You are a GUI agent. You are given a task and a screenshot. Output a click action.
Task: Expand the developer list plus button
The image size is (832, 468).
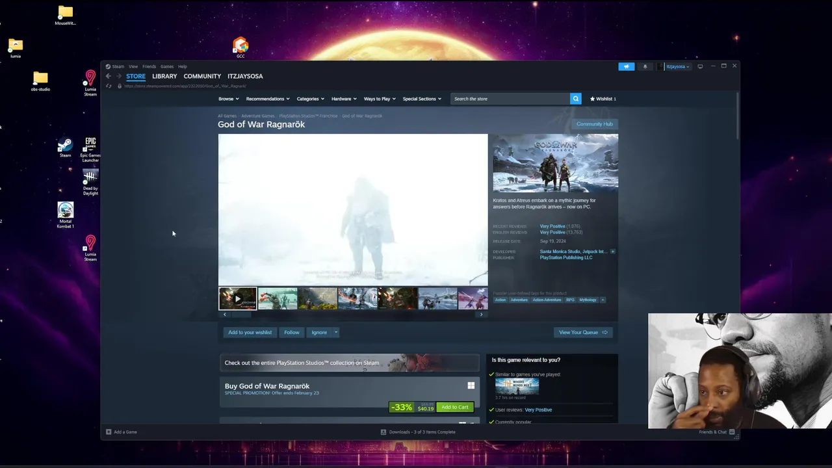[x=612, y=252]
